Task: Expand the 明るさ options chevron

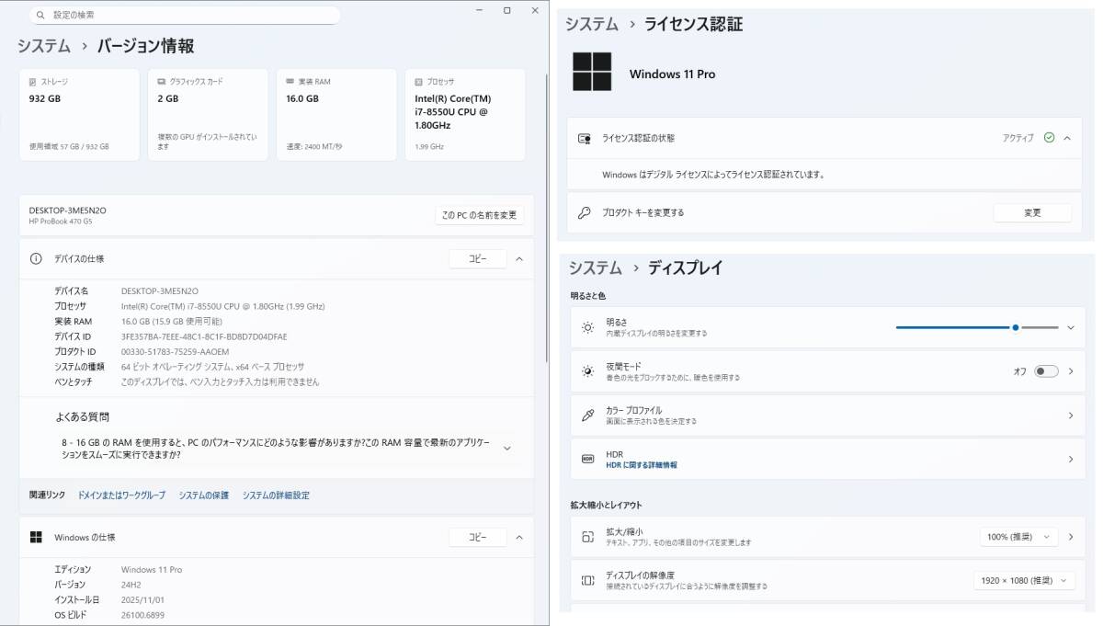Action: pyautogui.click(x=1071, y=327)
